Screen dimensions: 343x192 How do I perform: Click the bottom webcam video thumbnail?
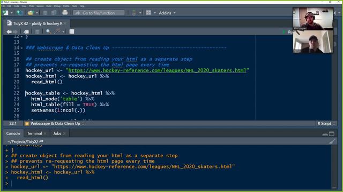[313, 42]
